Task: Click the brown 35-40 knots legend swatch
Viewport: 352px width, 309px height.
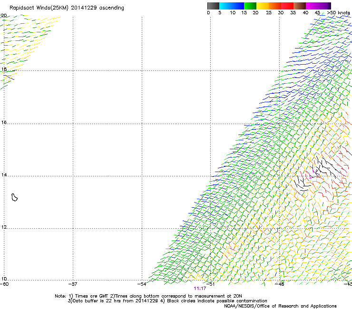Action: pyautogui.click(x=300, y=6)
